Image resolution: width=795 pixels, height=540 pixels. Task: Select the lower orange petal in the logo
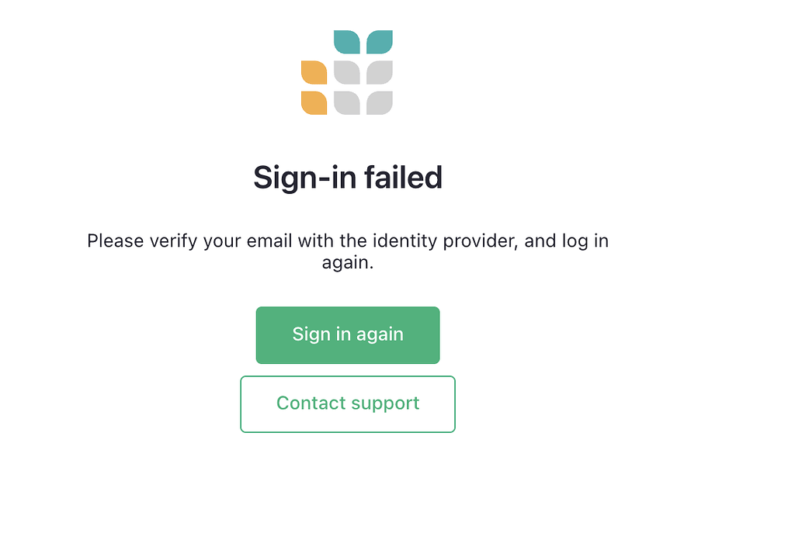[x=314, y=103]
